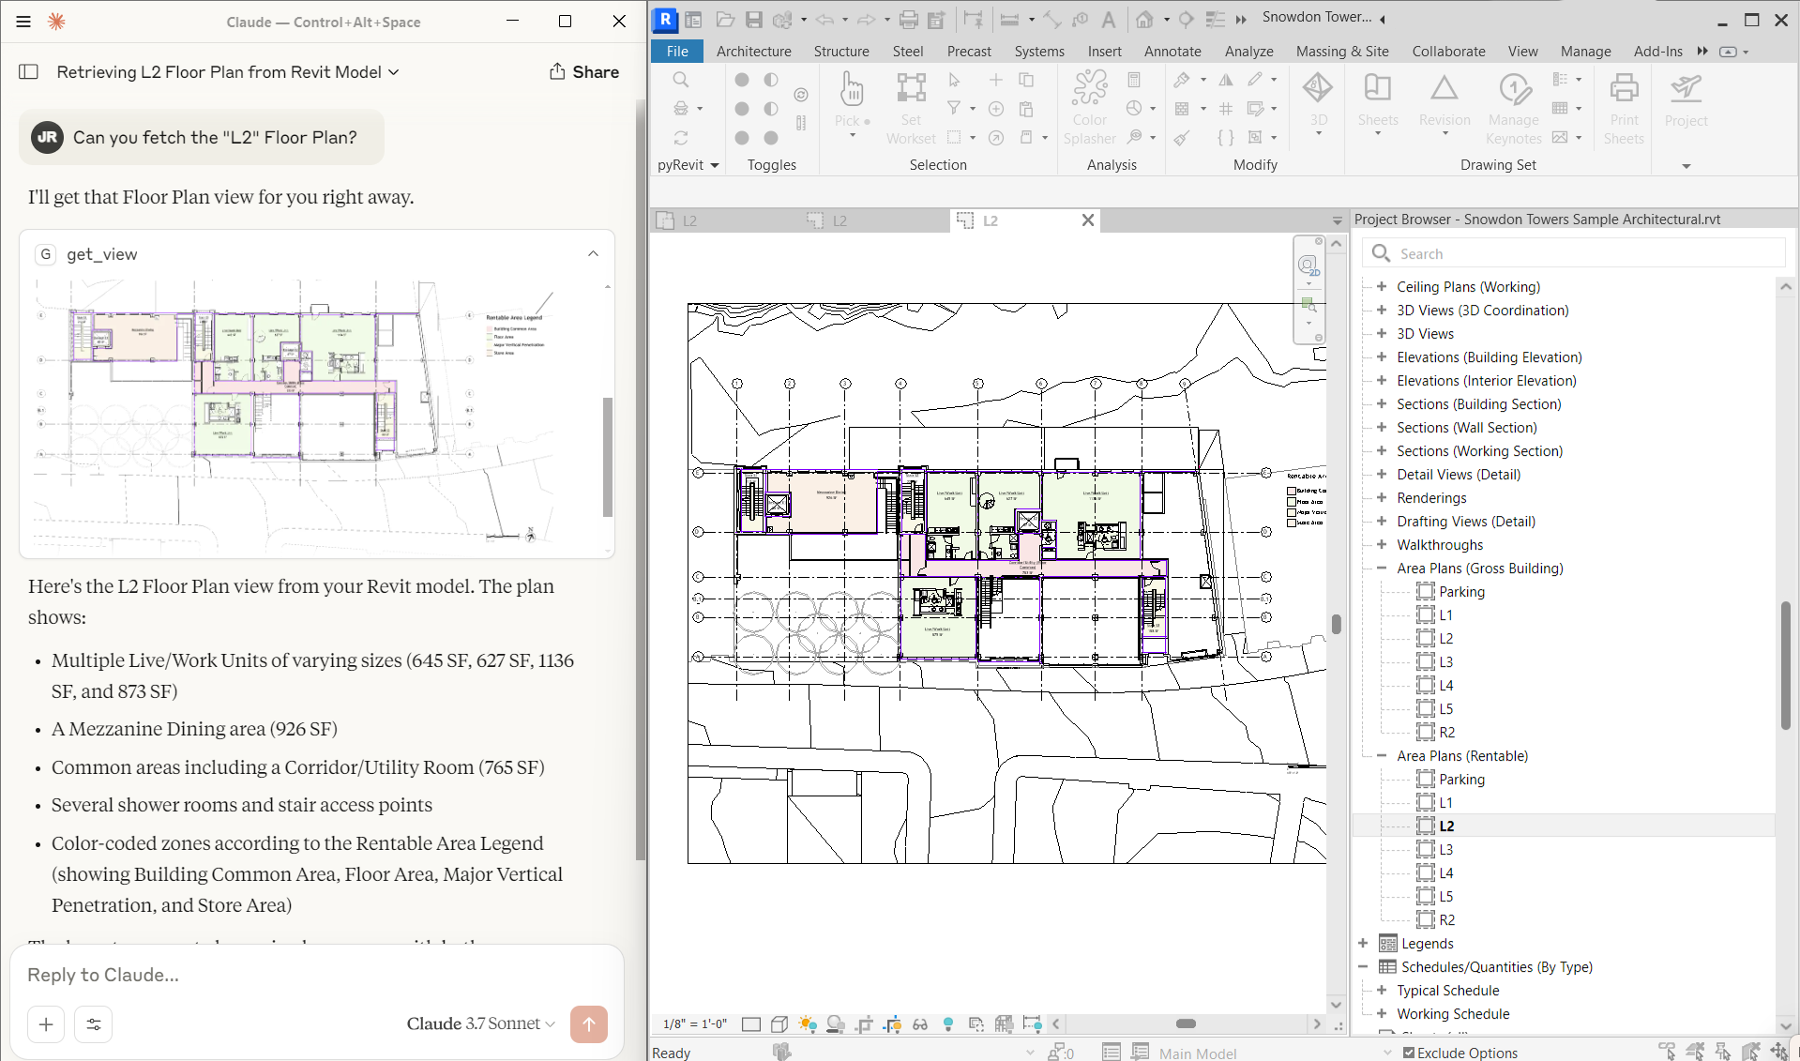Save the project using the Save icon

click(754, 20)
